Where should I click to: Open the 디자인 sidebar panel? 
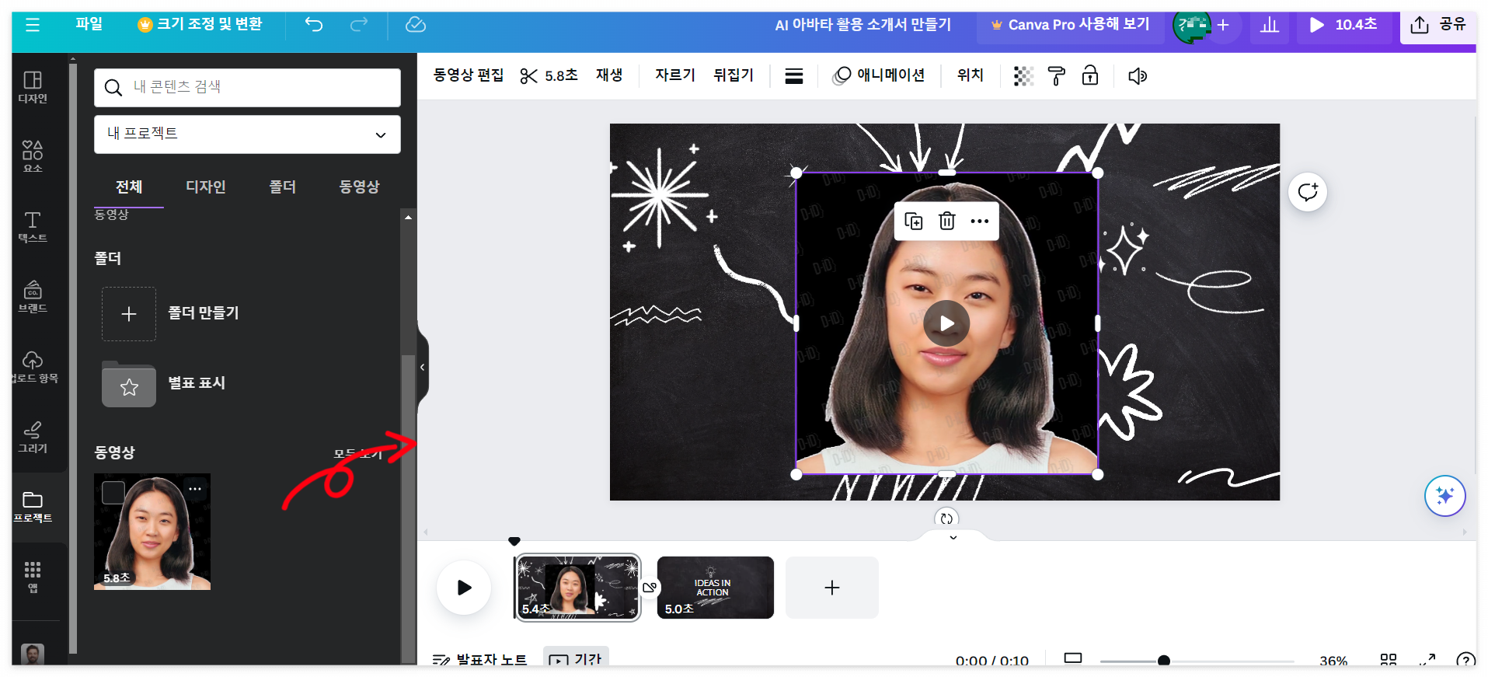click(x=33, y=87)
